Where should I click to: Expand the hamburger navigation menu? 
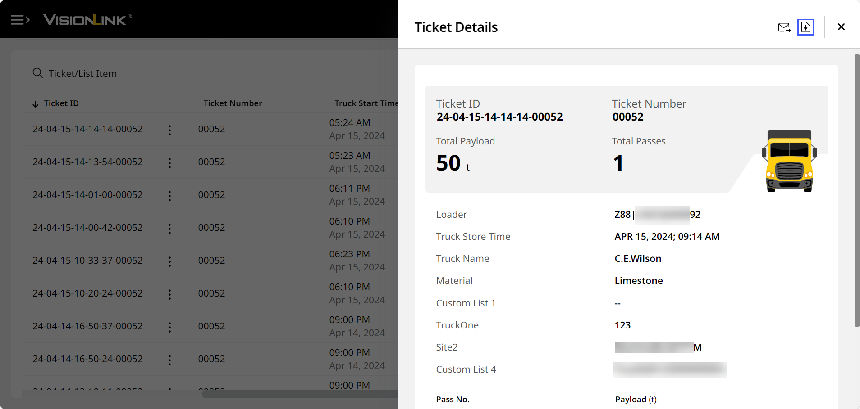tap(20, 20)
